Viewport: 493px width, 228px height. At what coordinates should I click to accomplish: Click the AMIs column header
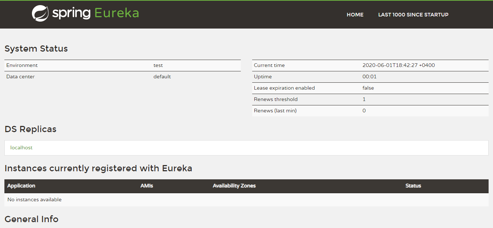coord(147,186)
